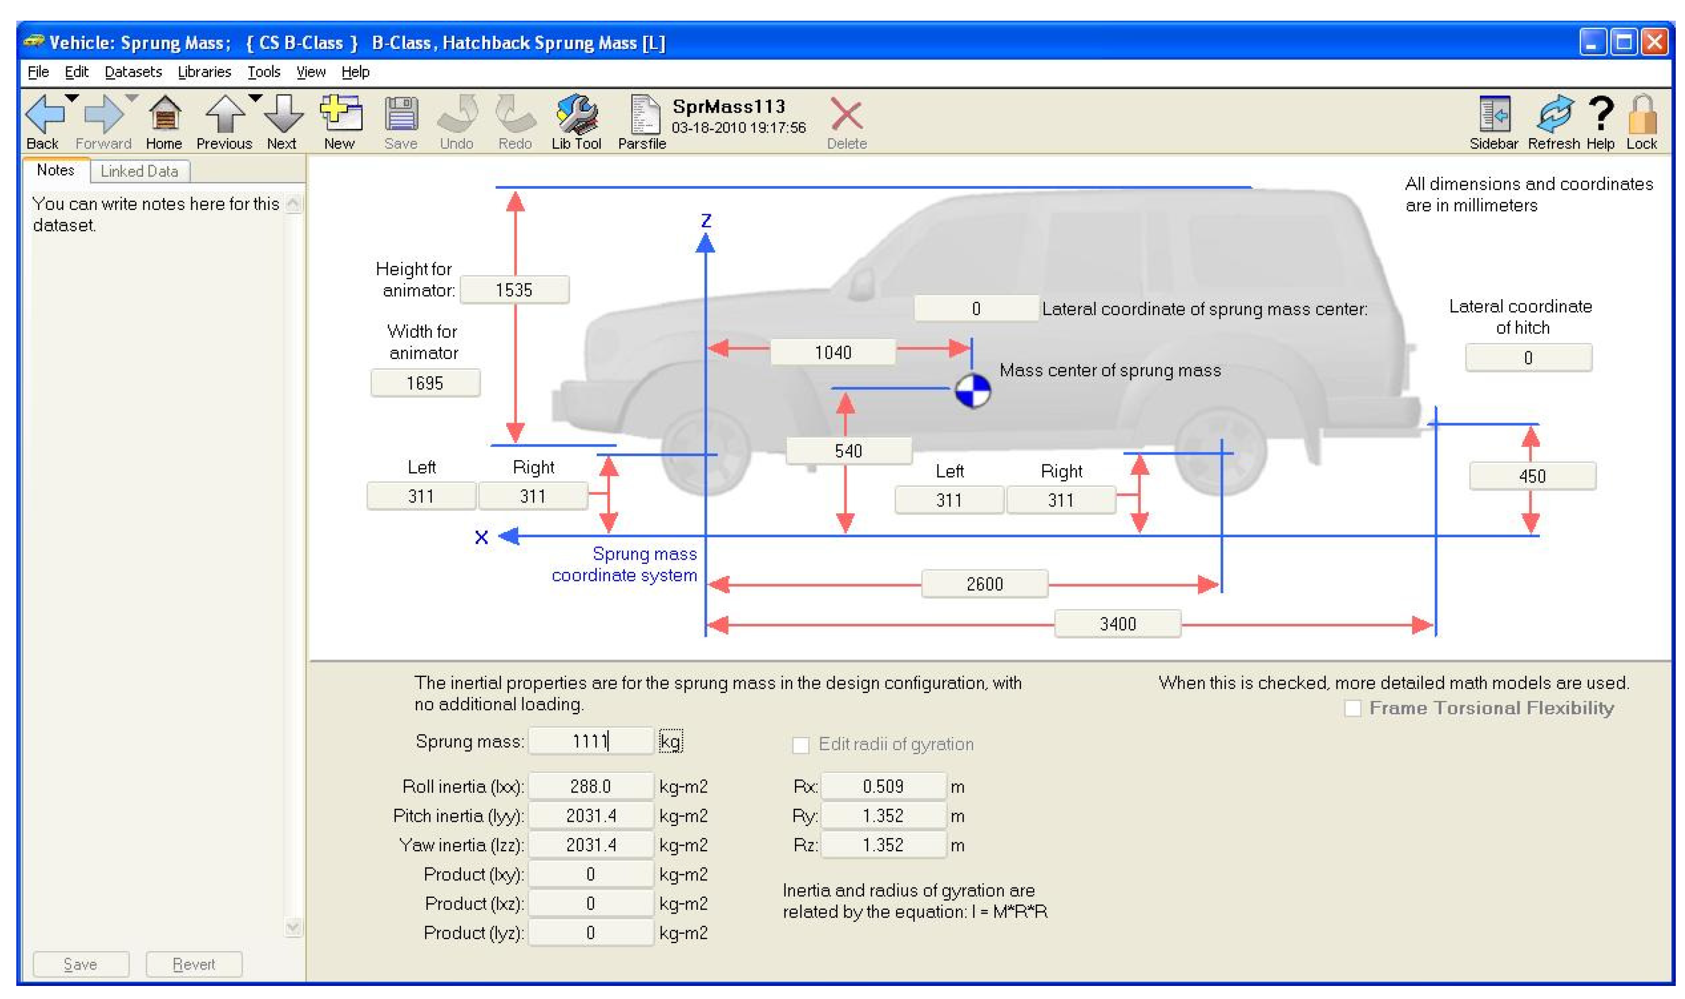Click the Notes panel scrollbar down arrow
1685x999 pixels.
click(x=294, y=927)
